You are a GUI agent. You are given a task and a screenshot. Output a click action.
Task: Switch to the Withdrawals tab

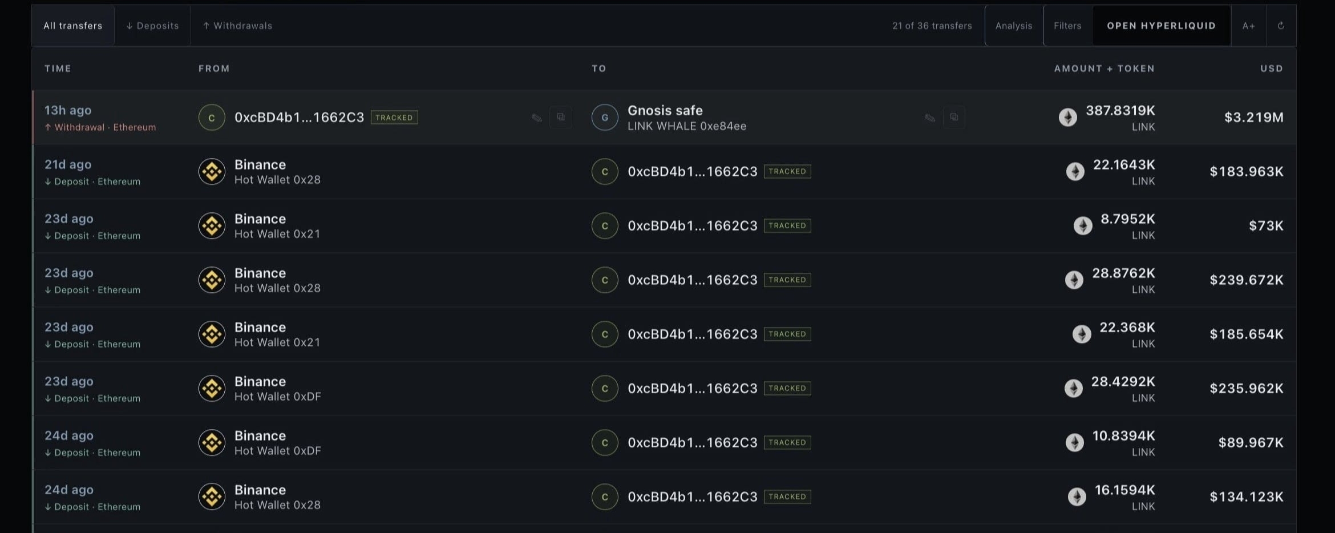click(x=237, y=26)
